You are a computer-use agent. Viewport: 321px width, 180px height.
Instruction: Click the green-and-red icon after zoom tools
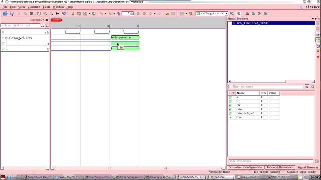point(73,14)
